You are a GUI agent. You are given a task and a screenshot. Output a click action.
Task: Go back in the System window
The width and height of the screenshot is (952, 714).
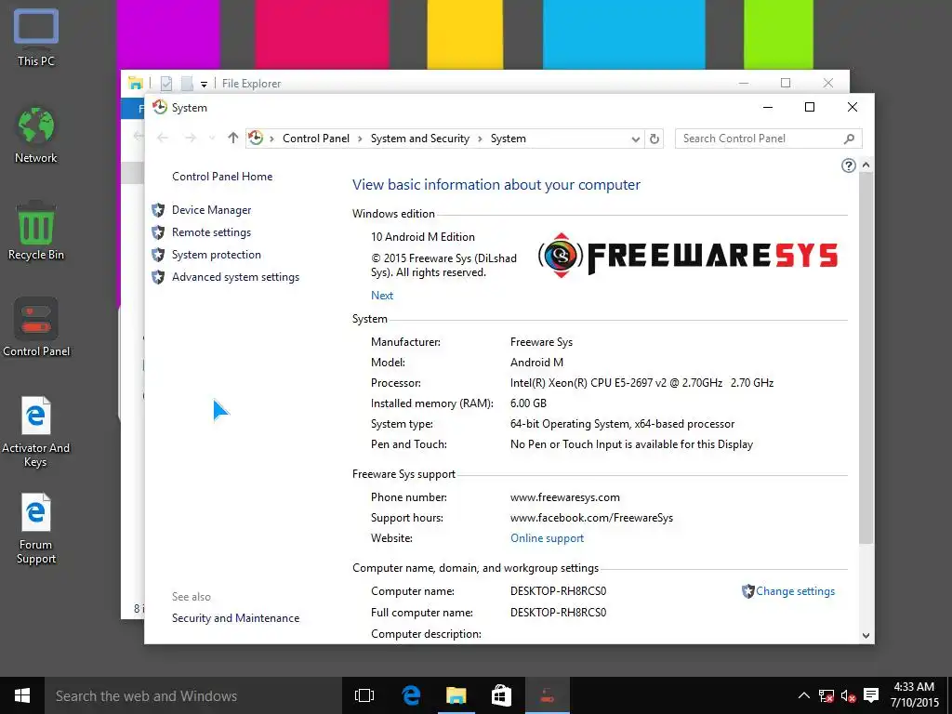tap(163, 139)
